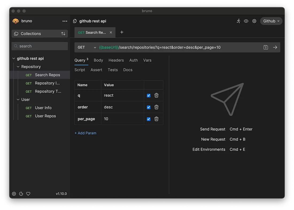Viewport: 294px width, 210px height.
Task: Uncheck the per_page parameter checkbox
Action: point(149,119)
